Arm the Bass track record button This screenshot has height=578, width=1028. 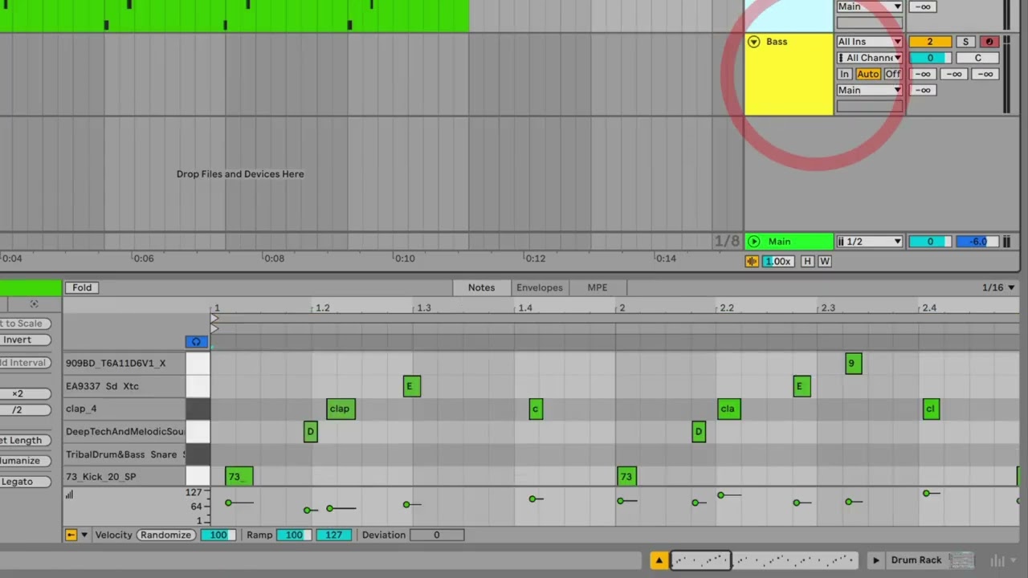coord(989,42)
